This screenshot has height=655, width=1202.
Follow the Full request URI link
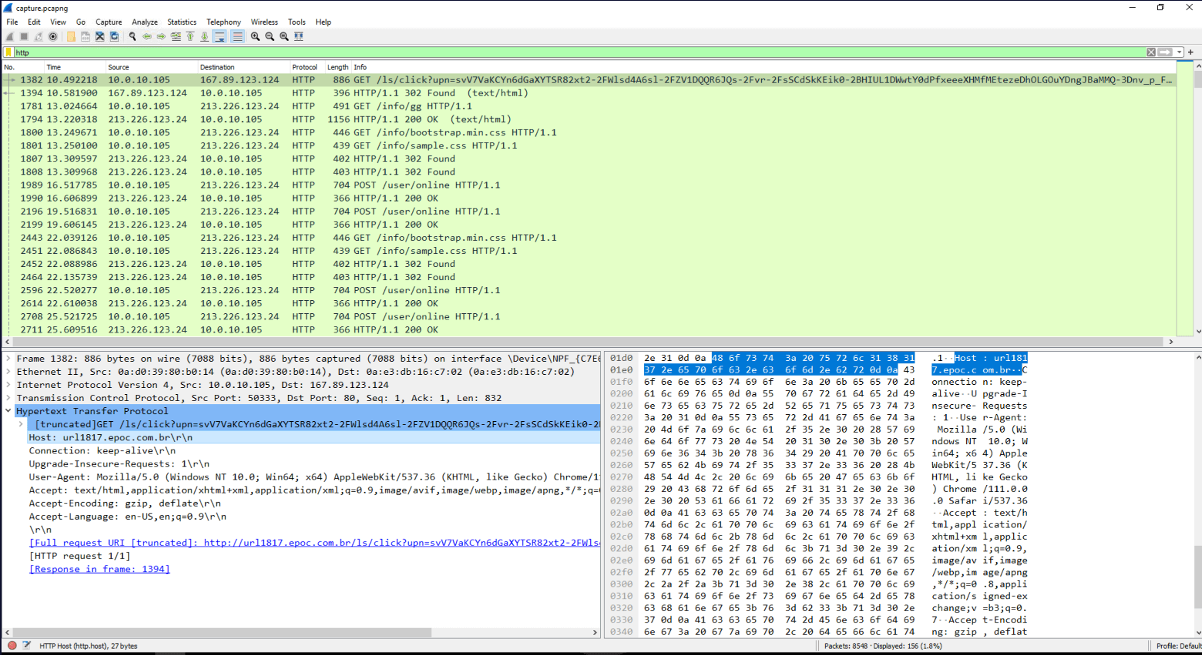[314, 543]
